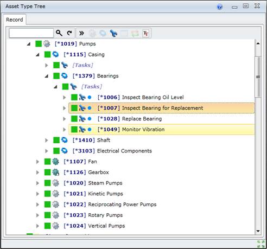Click the component icon beside Shaft

65,140
